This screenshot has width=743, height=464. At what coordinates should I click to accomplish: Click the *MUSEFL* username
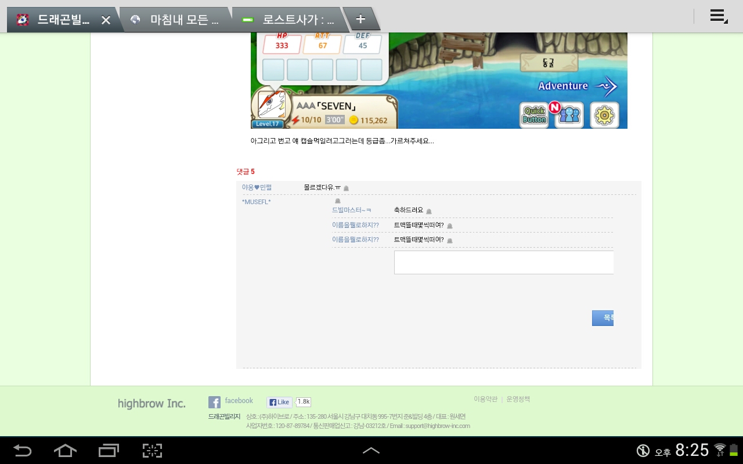coord(256,202)
